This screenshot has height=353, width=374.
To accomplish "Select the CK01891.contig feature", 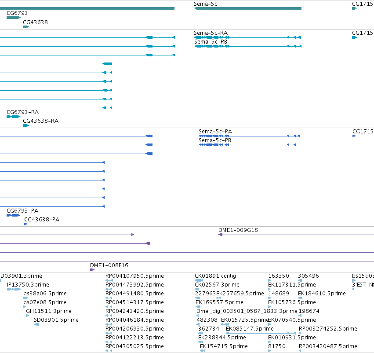I will 199,280.
